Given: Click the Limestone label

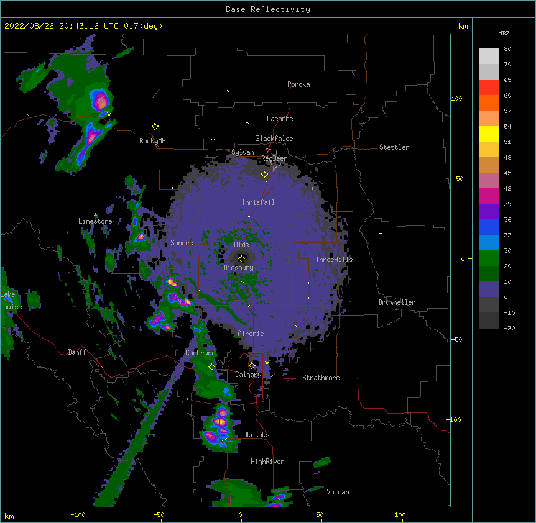Looking at the screenshot, I should (x=95, y=221).
